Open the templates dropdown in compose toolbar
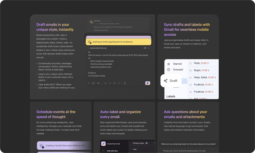The height and width of the screenshot is (153, 255). click(94, 83)
